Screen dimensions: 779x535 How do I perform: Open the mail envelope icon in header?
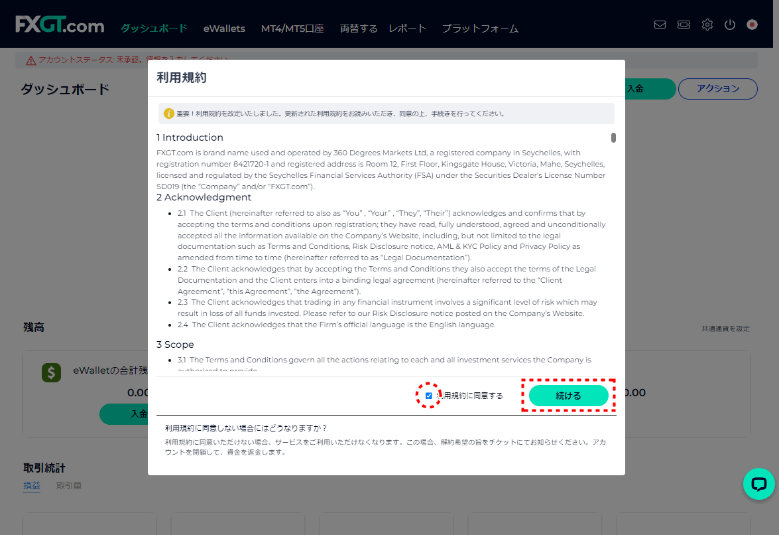pos(660,25)
